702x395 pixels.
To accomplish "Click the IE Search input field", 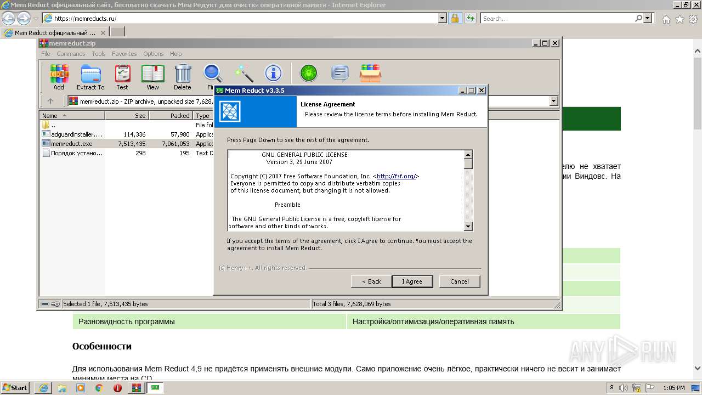I will click(558, 18).
